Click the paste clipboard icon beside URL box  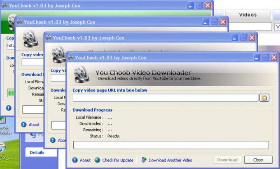point(264,98)
